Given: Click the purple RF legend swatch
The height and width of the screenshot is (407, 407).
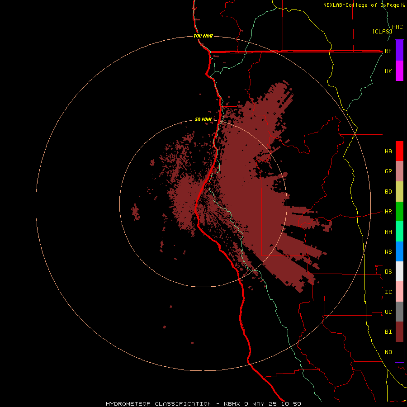Looking at the screenshot, I should pos(399,51).
